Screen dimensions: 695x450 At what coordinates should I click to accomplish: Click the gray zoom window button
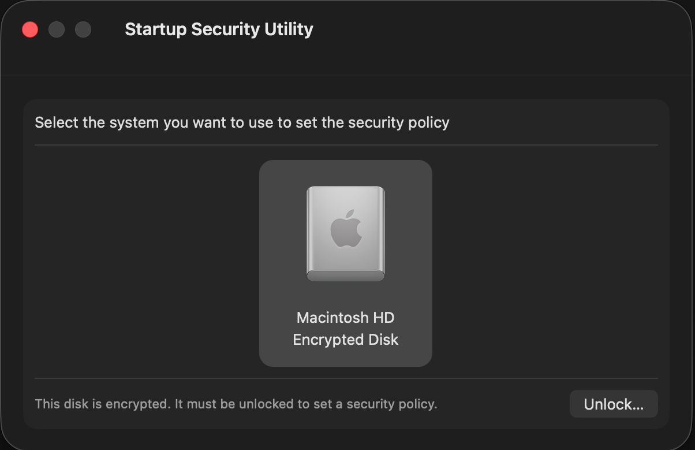pyautogui.click(x=83, y=29)
